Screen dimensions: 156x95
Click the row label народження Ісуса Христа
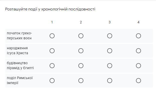(18, 50)
